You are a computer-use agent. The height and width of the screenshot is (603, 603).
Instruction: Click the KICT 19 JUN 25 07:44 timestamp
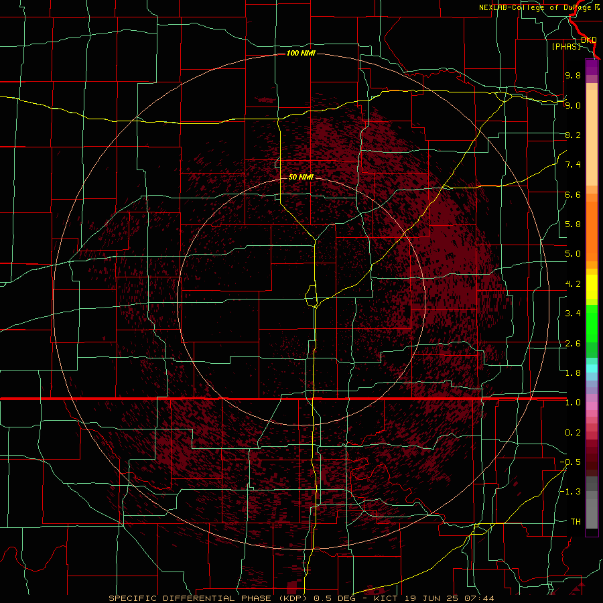[x=433, y=598]
